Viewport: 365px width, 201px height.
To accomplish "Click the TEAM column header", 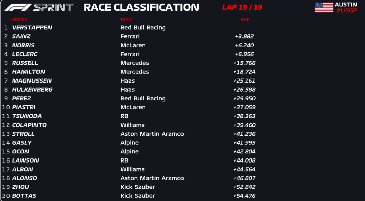I will (126, 19).
